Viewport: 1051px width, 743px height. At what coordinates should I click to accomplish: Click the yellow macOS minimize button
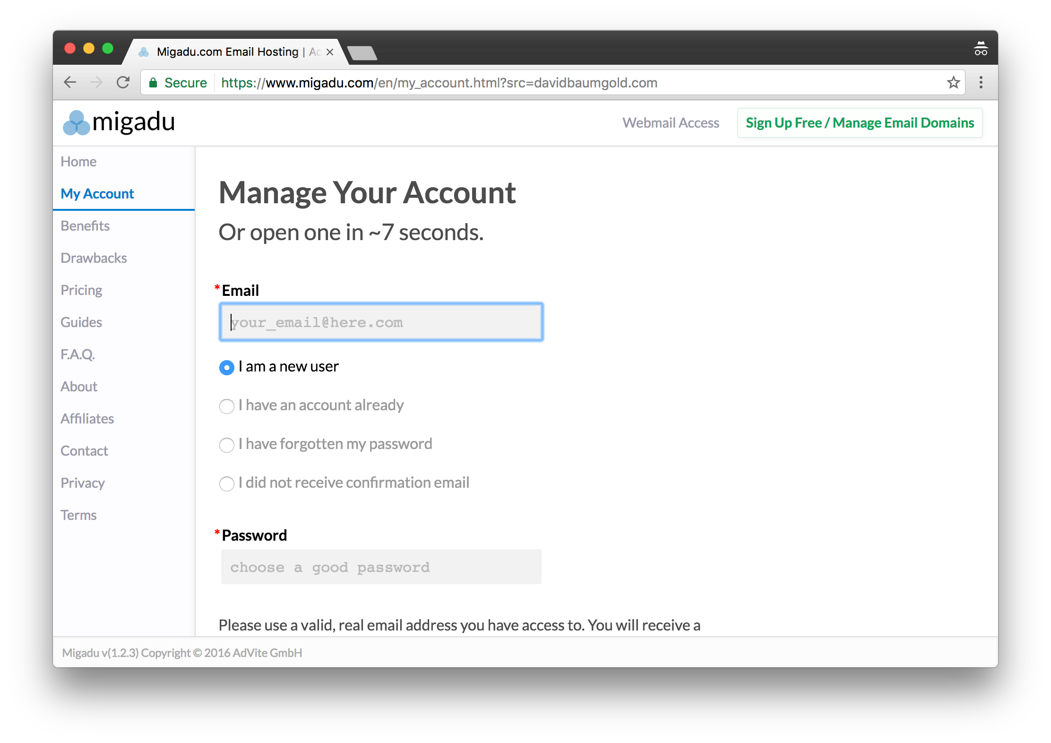tap(89, 48)
